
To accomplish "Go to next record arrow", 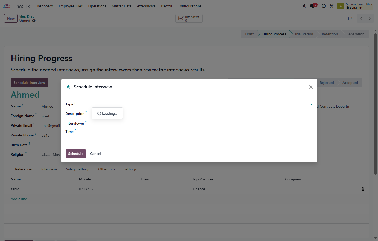I will [369, 19].
